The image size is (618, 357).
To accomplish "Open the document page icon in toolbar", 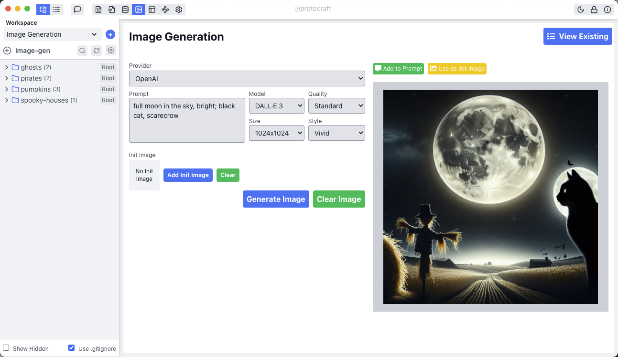I will pyautogui.click(x=98, y=10).
